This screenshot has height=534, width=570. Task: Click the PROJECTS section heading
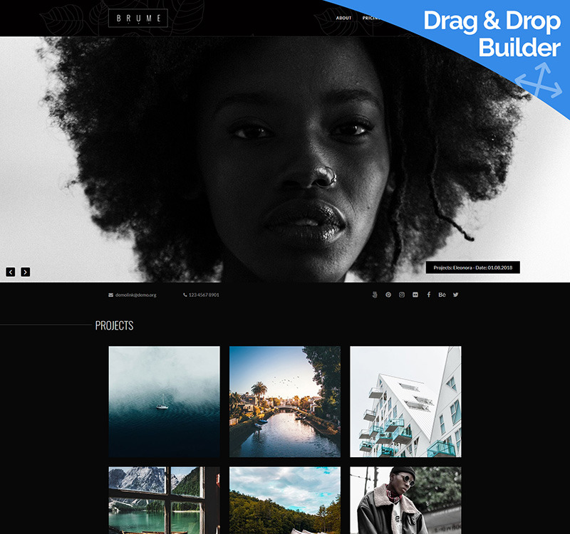(x=114, y=325)
